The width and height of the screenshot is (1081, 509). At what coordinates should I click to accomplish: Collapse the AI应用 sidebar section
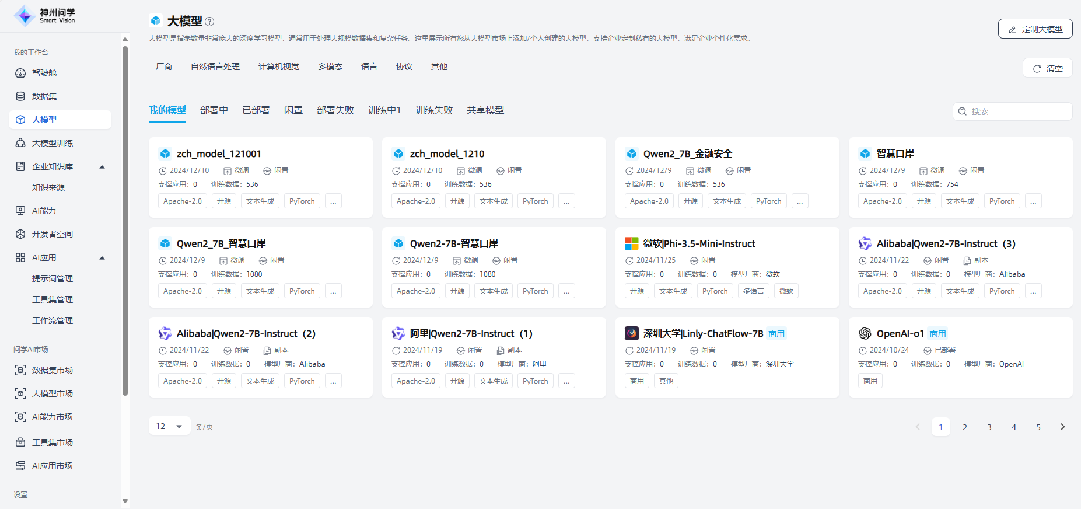(x=102, y=258)
